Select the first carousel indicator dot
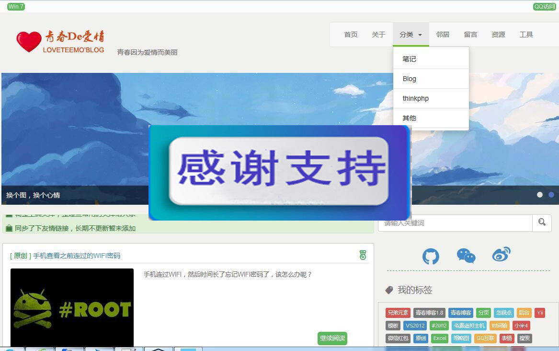The height and width of the screenshot is (351, 559). pos(540,195)
